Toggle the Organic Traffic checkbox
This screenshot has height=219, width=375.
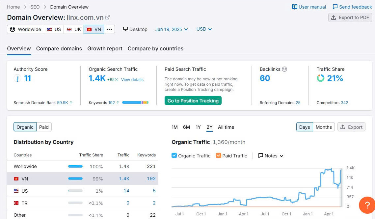[x=174, y=155]
